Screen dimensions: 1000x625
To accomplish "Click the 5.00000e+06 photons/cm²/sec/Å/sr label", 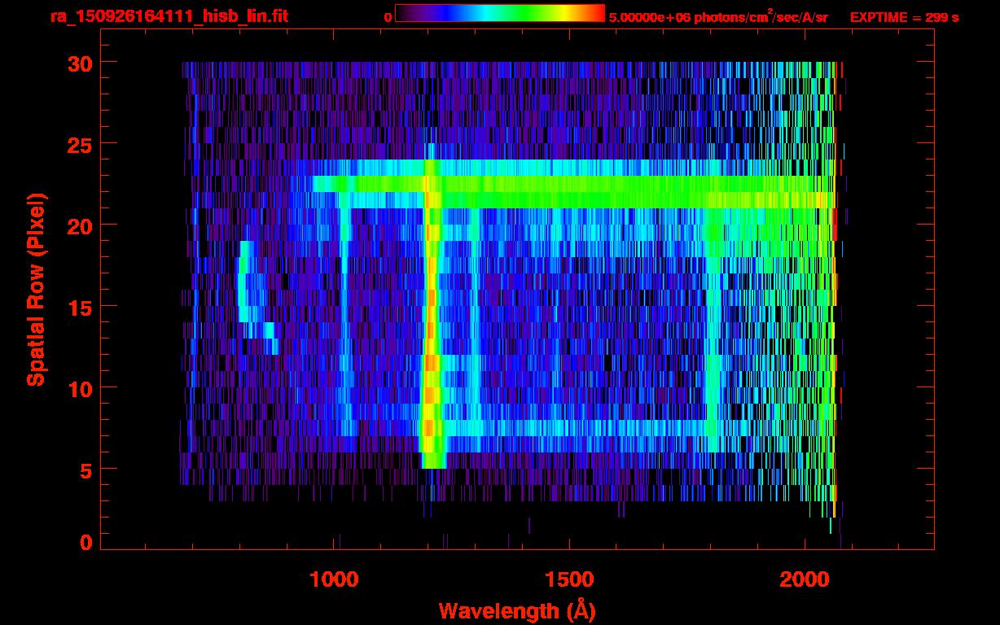I will [x=718, y=16].
